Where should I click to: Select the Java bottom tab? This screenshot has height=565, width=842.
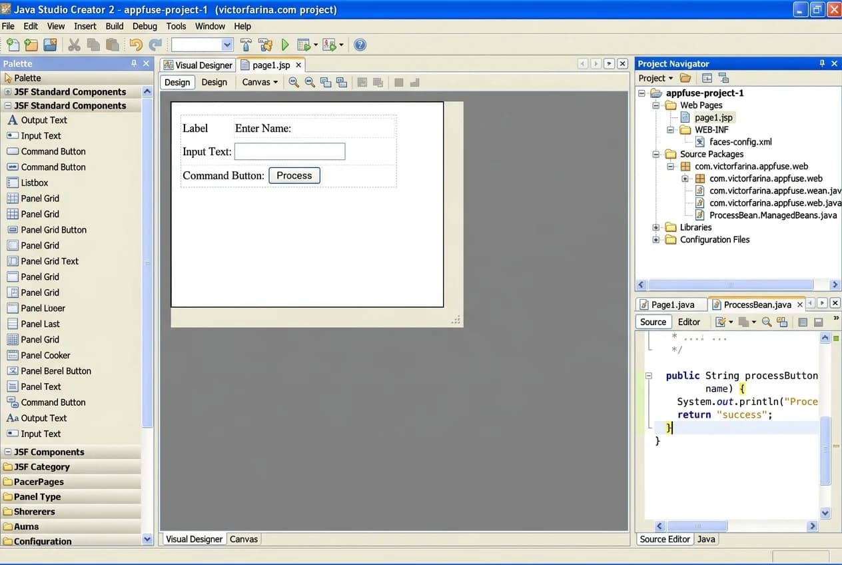click(706, 539)
